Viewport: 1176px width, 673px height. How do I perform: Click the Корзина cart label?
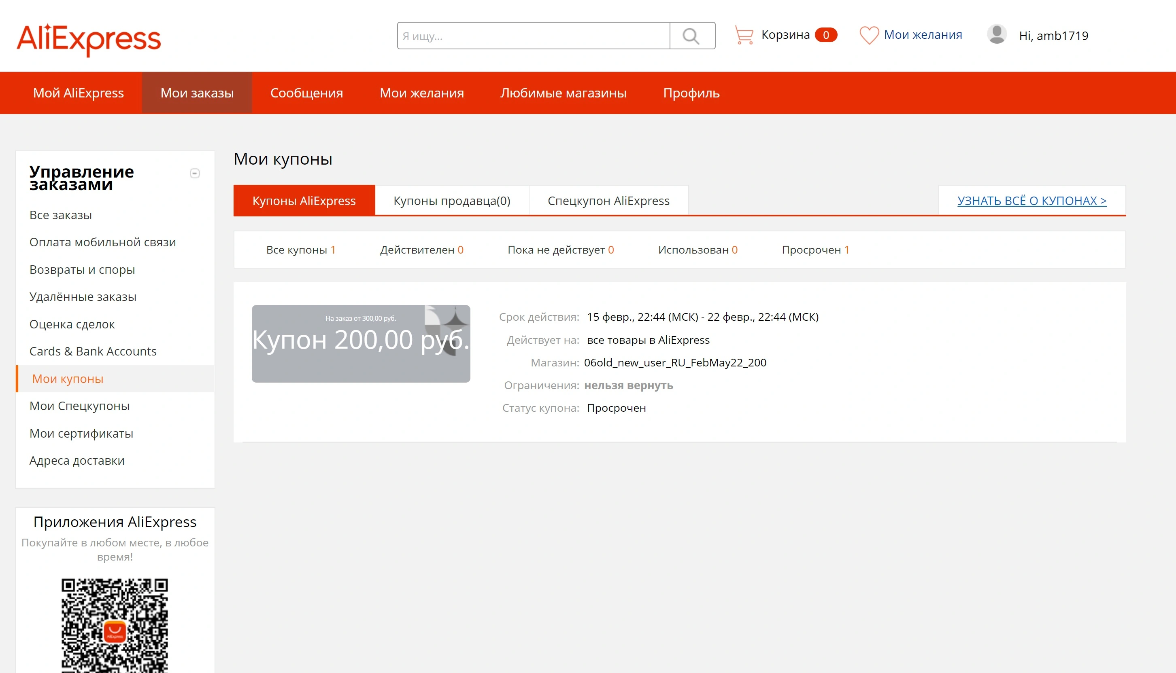785,35
